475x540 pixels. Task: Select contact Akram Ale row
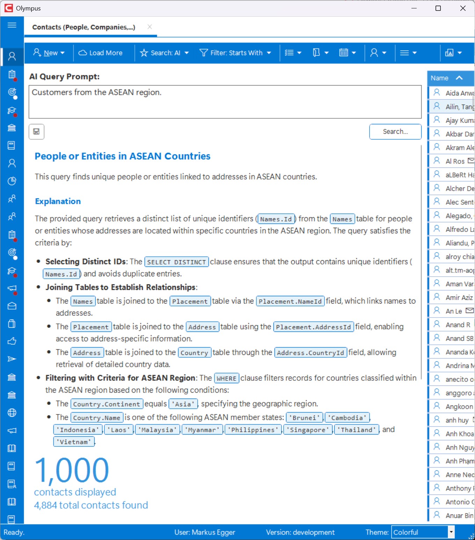[x=451, y=147]
